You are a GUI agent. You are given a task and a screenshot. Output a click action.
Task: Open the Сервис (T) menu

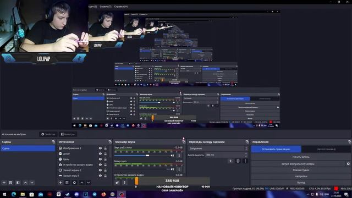pos(106,7)
